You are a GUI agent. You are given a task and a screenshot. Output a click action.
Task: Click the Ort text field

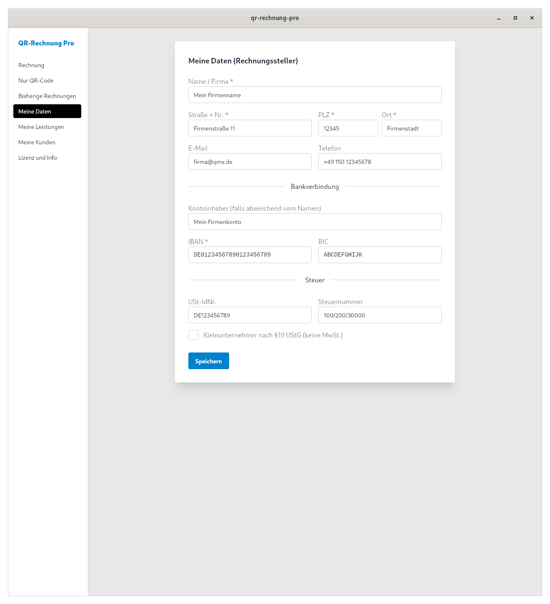pos(411,128)
